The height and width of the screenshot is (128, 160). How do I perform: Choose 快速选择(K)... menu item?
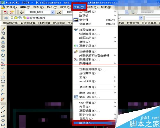[95, 34]
